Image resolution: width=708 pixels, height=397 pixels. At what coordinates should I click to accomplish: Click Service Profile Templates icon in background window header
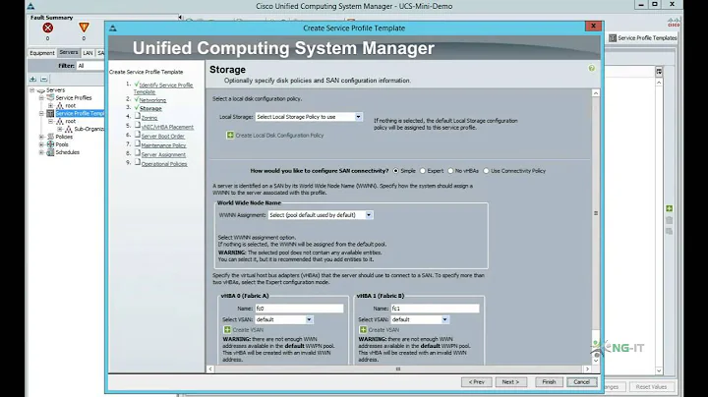click(x=613, y=38)
